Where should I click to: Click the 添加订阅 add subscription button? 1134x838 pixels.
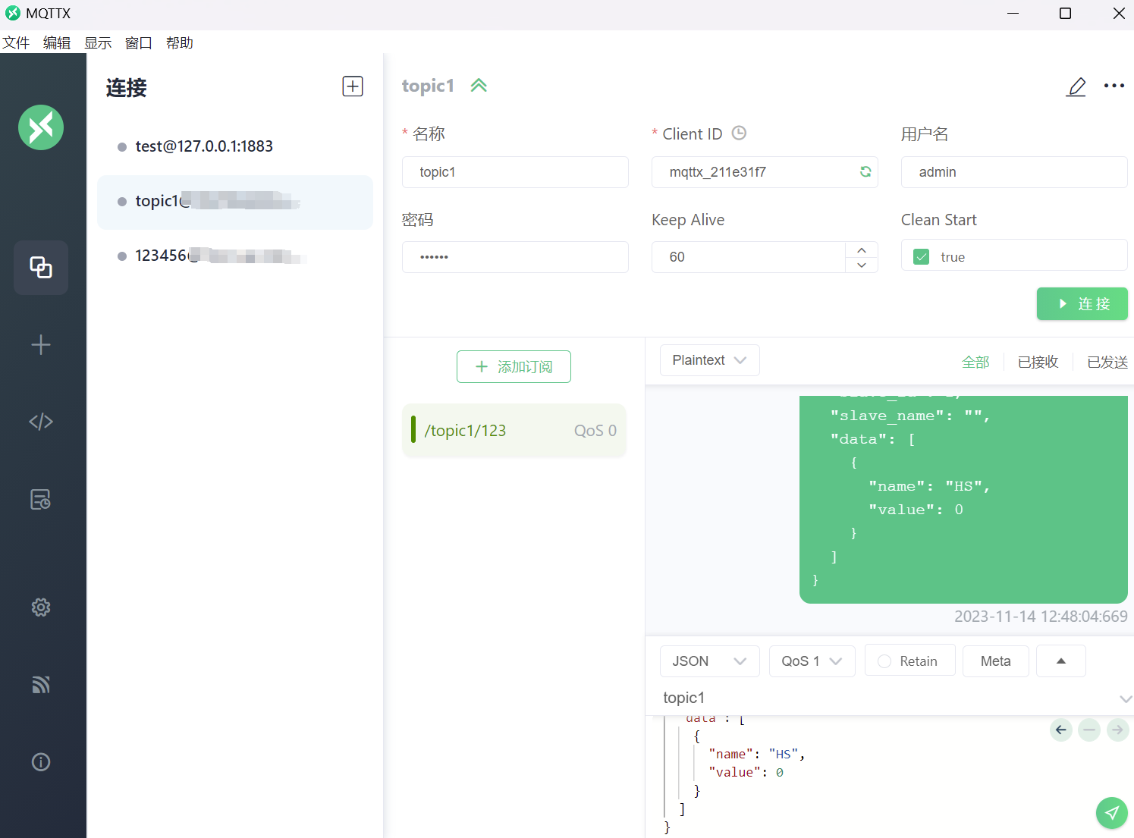tap(514, 367)
